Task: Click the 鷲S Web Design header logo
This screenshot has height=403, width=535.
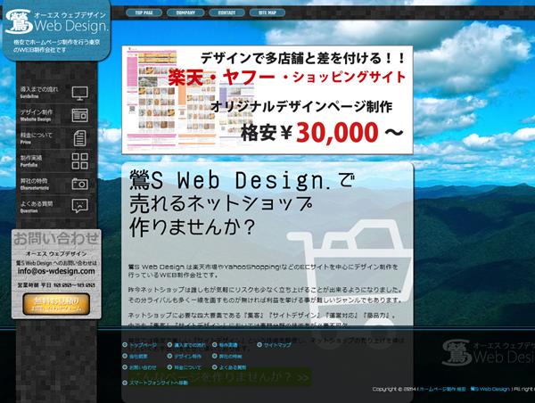Action: [56, 21]
